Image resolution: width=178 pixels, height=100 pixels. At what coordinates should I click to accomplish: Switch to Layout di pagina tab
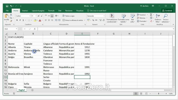click(38, 11)
